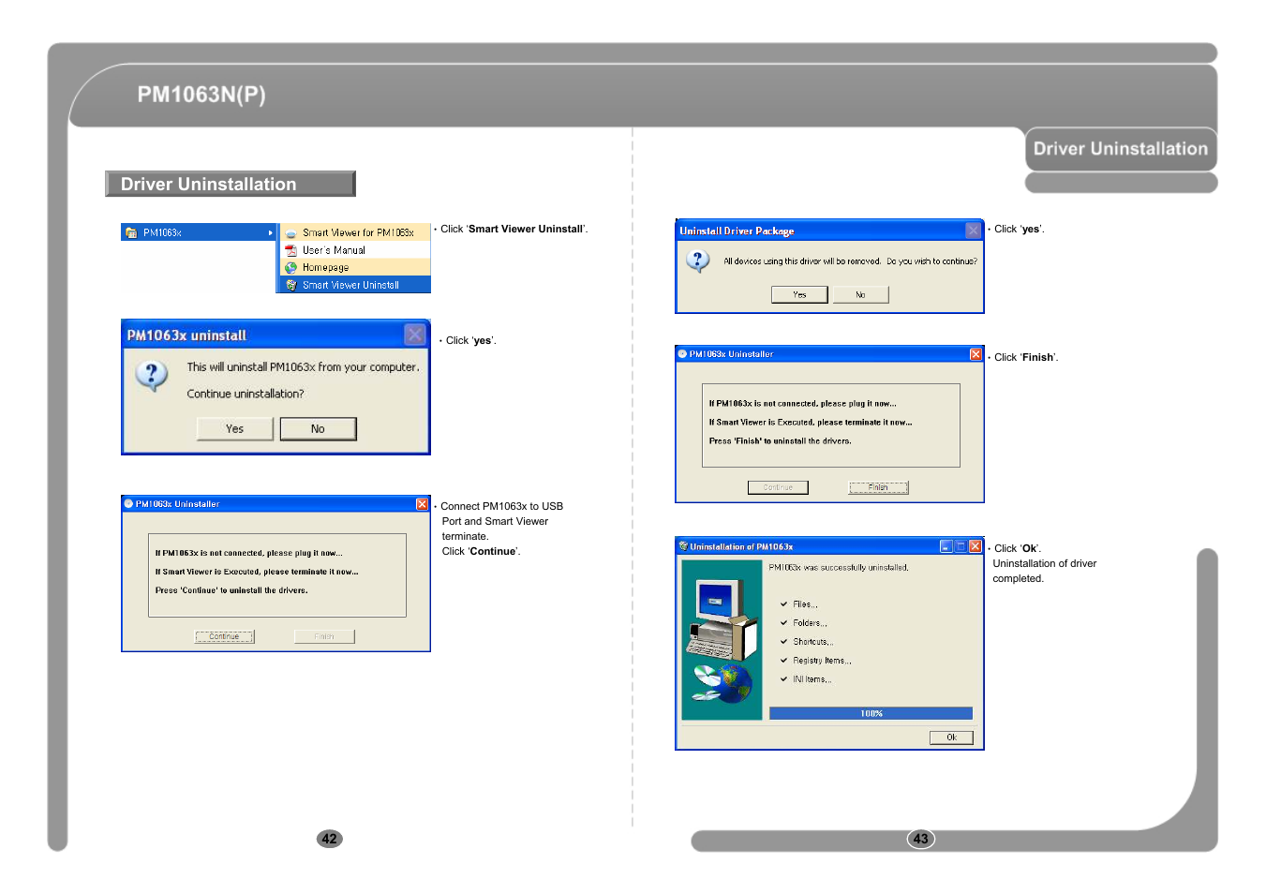Screen dimensions: 1266x894
Task: Click the Homepage globe icon
Action: tap(291, 267)
